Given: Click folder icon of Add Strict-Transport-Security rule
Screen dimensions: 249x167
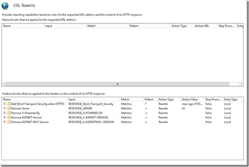Looking at the screenshot, I should click(9, 104).
